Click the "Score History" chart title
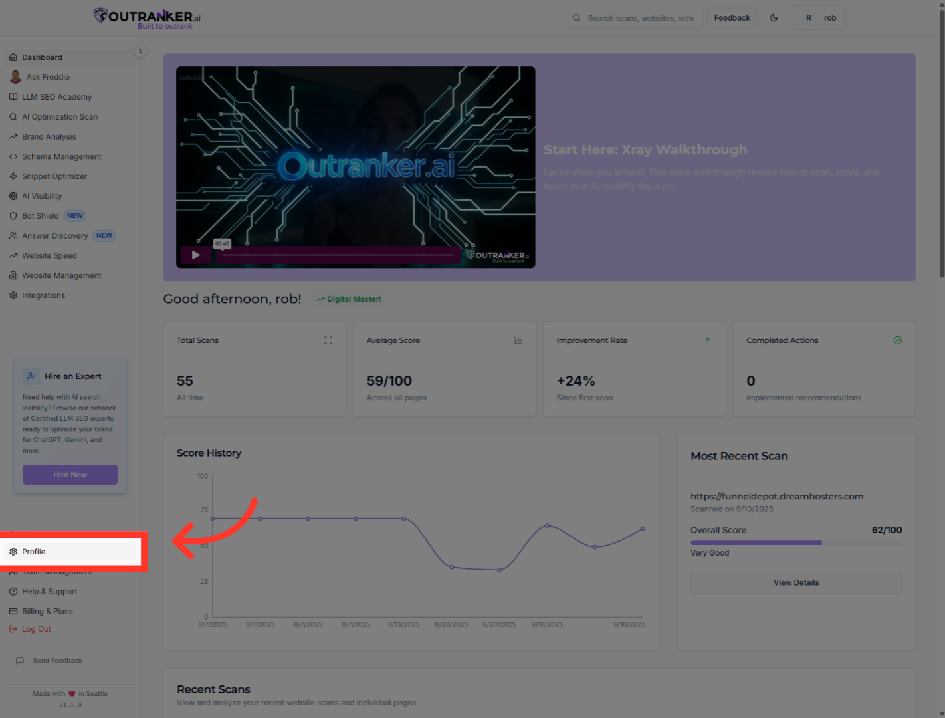 pyautogui.click(x=209, y=453)
